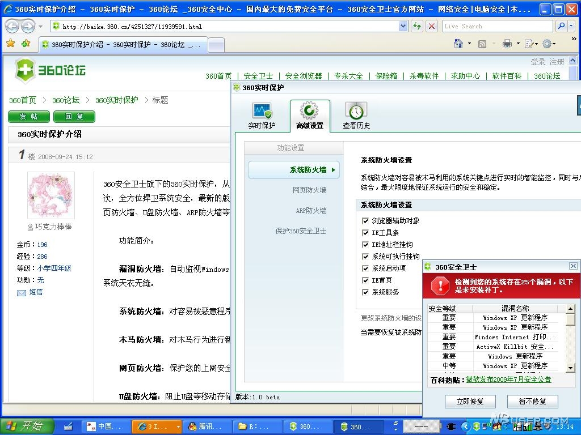Viewport: 581px width, 435px height.
Task: Click the page scrollbar up arrow
Action: [x=573, y=60]
